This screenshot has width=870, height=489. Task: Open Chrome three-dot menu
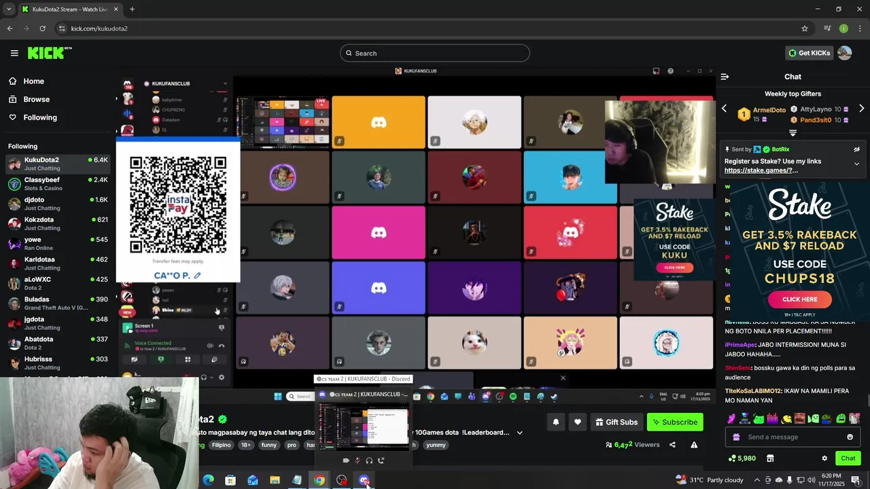(x=860, y=29)
